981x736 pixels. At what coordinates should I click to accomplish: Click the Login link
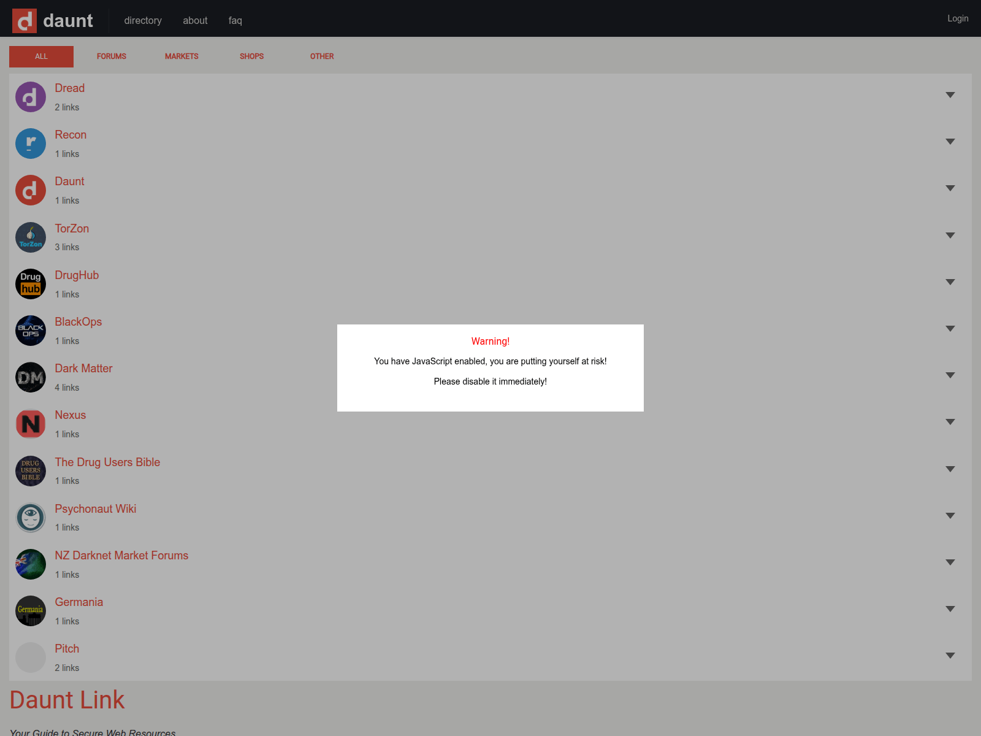click(958, 18)
